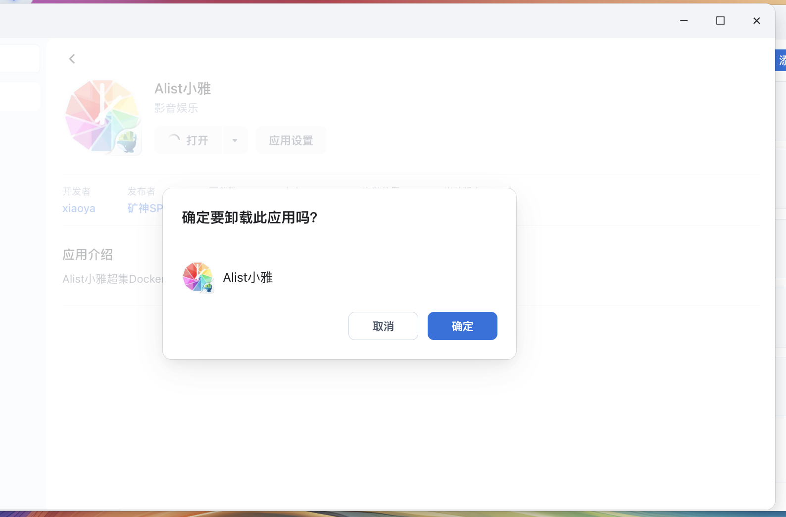786x517 pixels.
Task: Click the Docker badge on app icon
Action: [128, 142]
